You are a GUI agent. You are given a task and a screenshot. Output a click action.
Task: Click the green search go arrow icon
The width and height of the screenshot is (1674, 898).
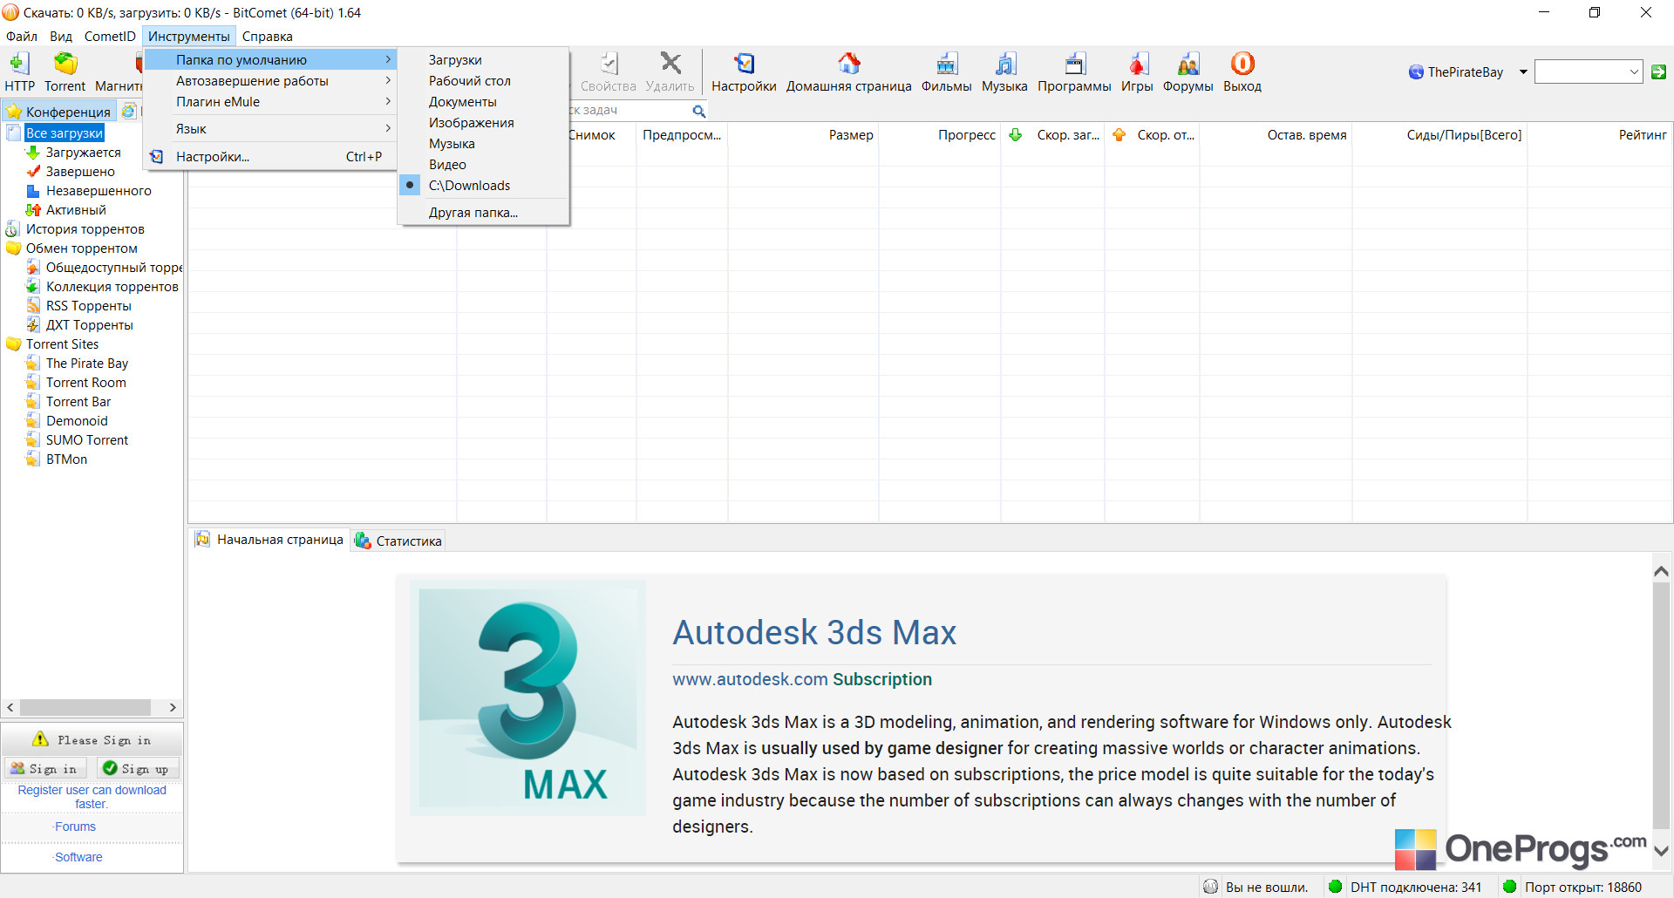pos(1659,72)
